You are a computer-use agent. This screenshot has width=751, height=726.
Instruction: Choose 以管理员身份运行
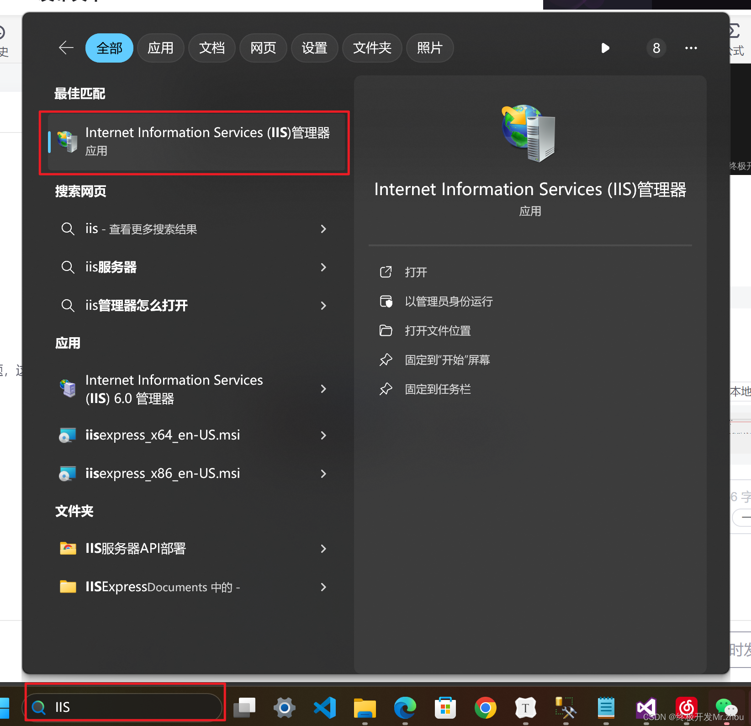(449, 302)
